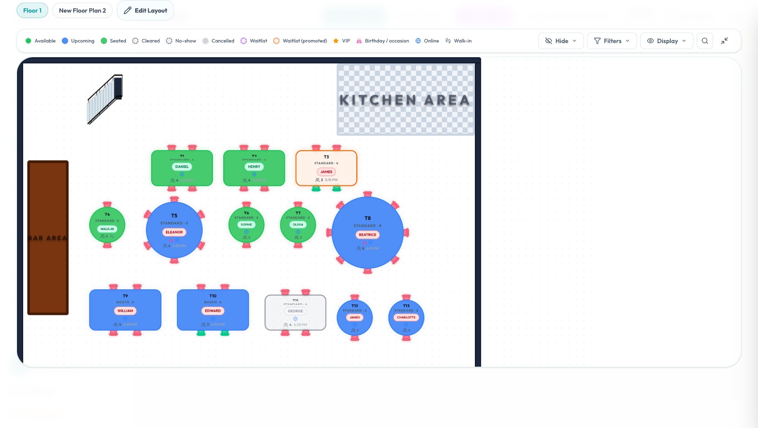Viewport: 758px width, 428px height.
Task: Open the Hide dropdown
Action: (561, 41)
